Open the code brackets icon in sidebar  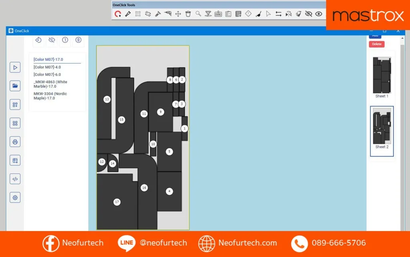coord(15,179)
